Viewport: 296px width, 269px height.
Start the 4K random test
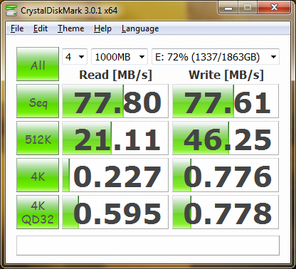(x=38, y=175)
